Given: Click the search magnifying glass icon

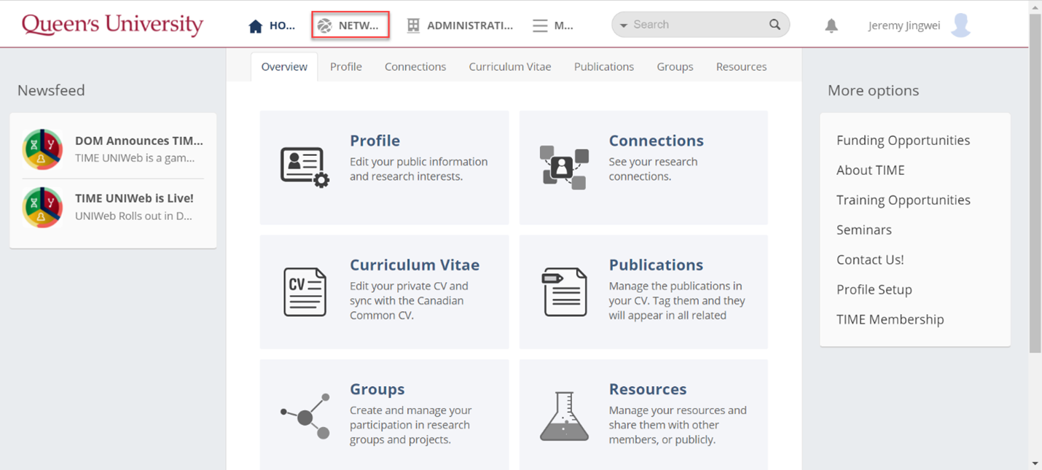Looking at the screenshot, I should pos(775,25).
